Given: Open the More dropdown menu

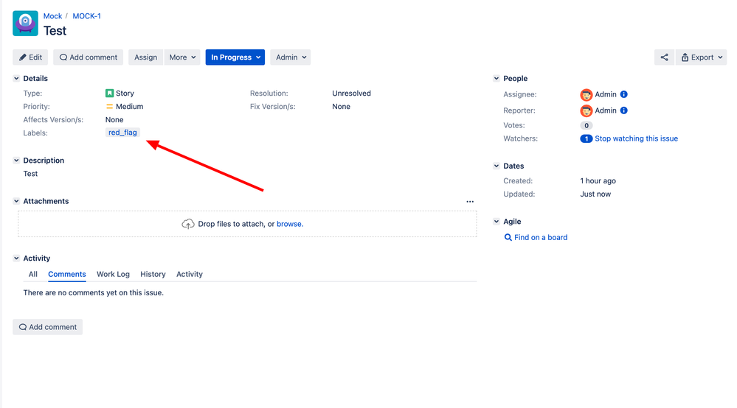Looking at the screenshot, I should pyautogui.click(x=182, y=57).
